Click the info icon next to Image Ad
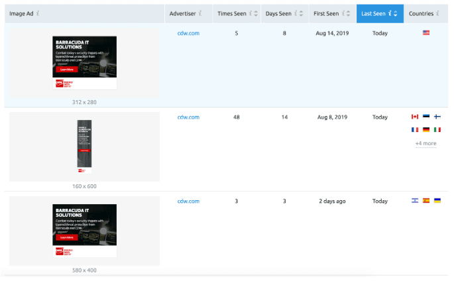Screen dimensions: 454x281 (x=38, y=13)
